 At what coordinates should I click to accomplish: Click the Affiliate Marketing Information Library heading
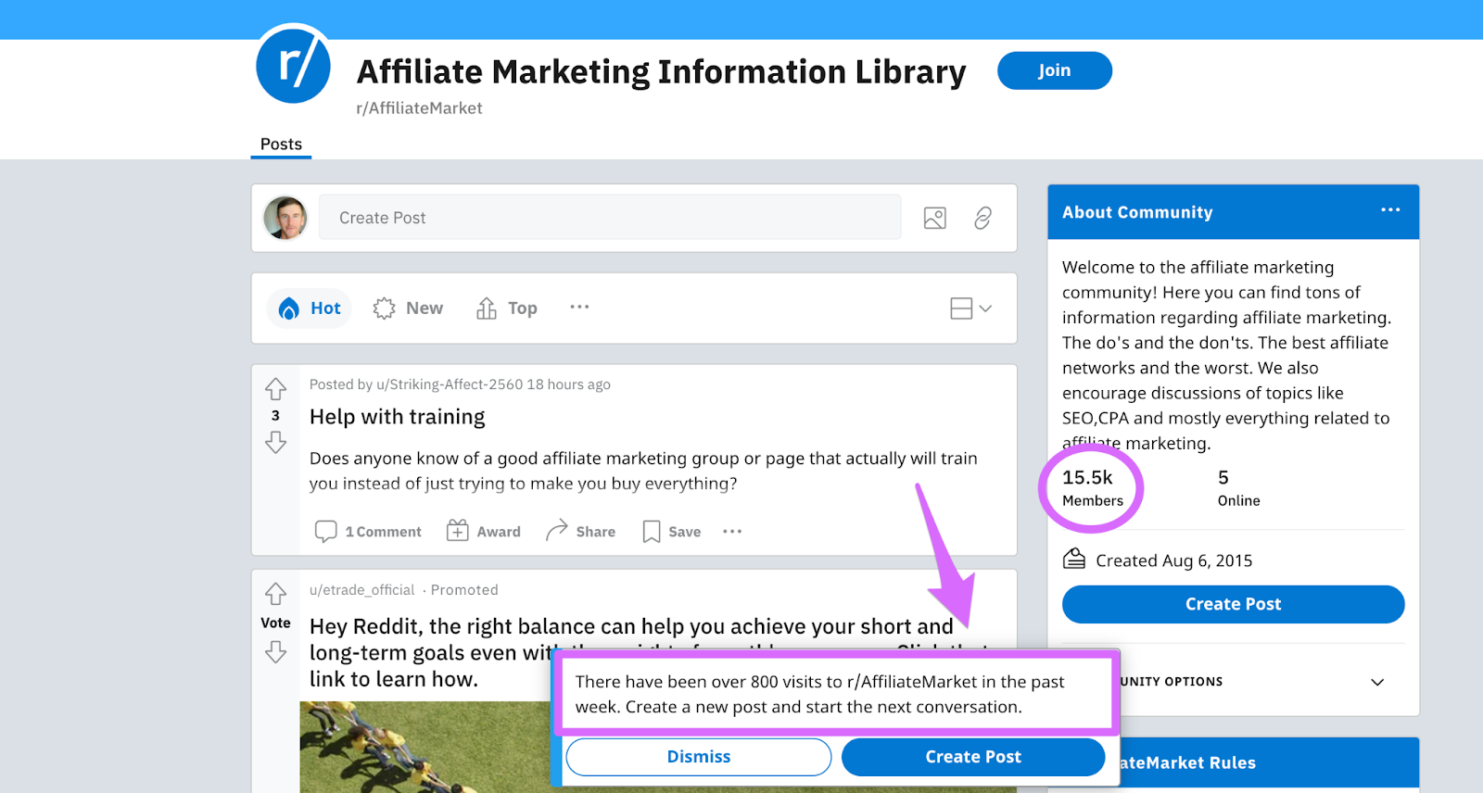tap(661, 71)
